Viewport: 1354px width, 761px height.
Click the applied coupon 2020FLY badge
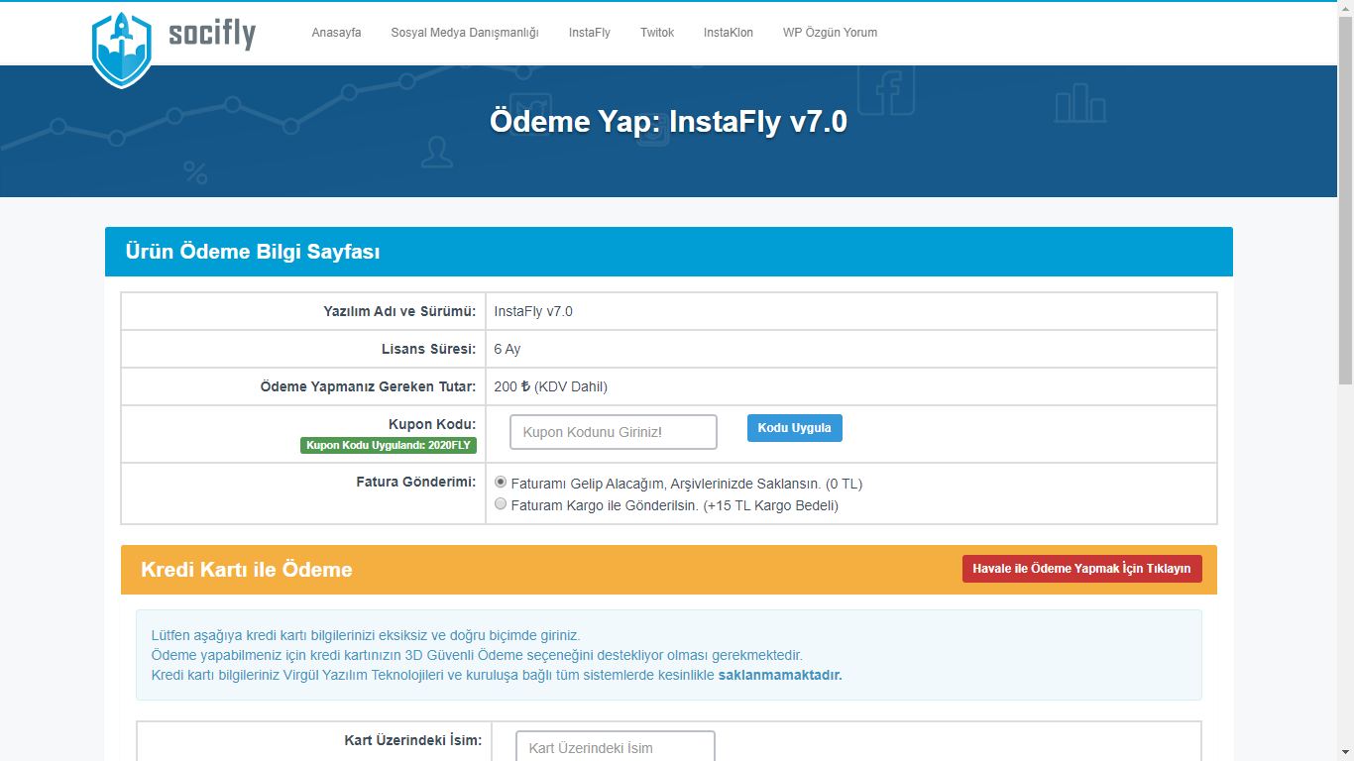click(x=389, y=446)
